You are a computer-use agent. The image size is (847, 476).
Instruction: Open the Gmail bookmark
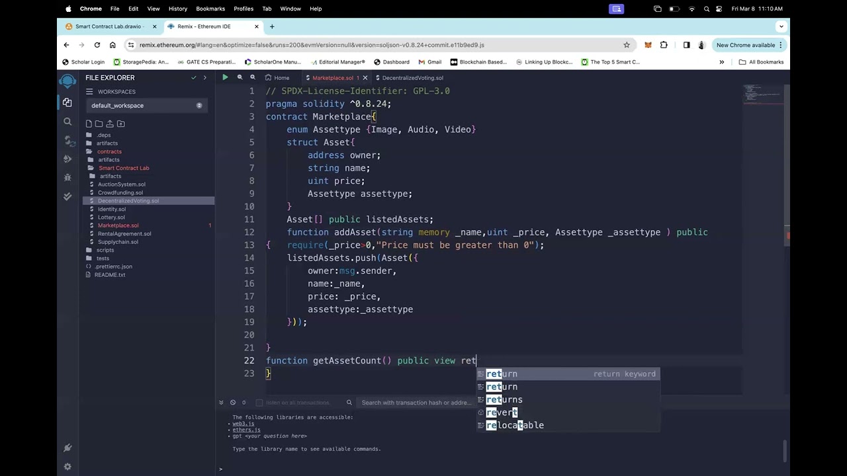[430, 62]
